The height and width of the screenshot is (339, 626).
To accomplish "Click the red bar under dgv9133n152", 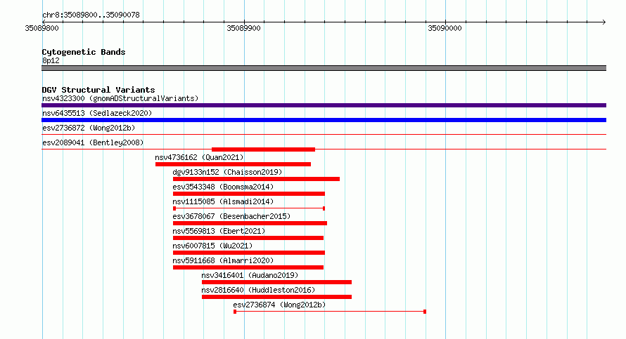I will pyautogui.click(x=256, y=179).
